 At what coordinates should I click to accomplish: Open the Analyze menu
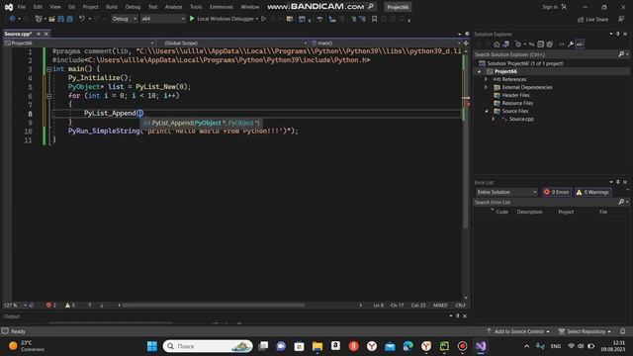click(x=173, y=7)
